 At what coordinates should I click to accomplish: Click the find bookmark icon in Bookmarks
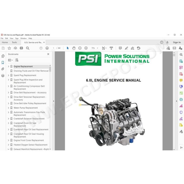click(17, 60)
